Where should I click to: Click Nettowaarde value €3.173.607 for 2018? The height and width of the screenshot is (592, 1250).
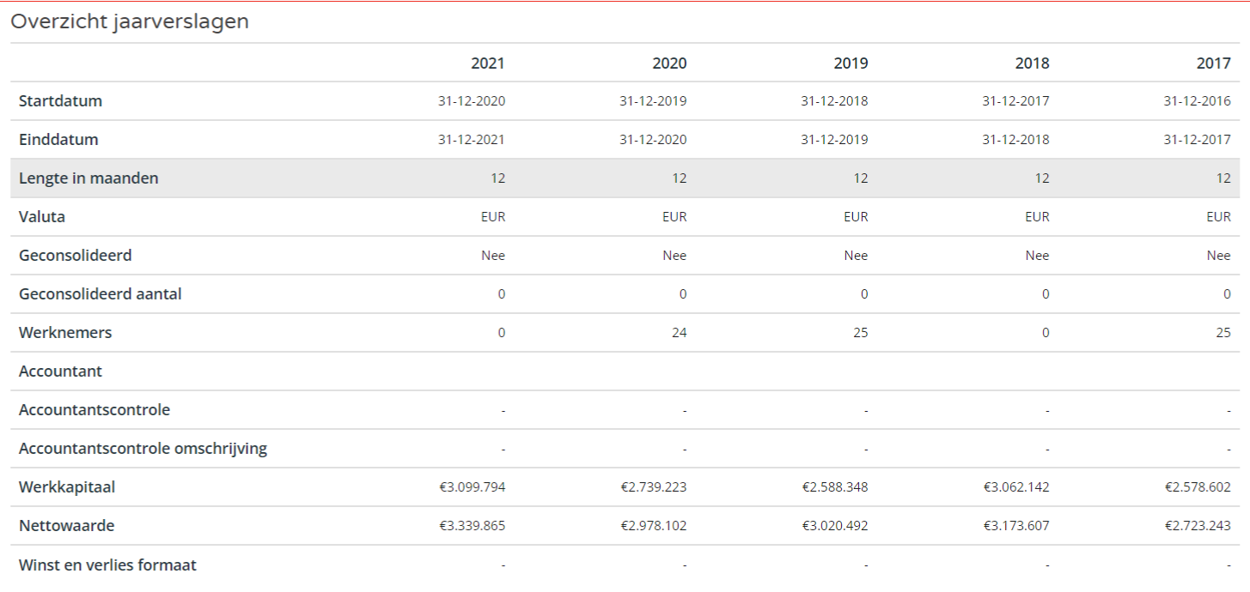click(x=1016, y=526)
